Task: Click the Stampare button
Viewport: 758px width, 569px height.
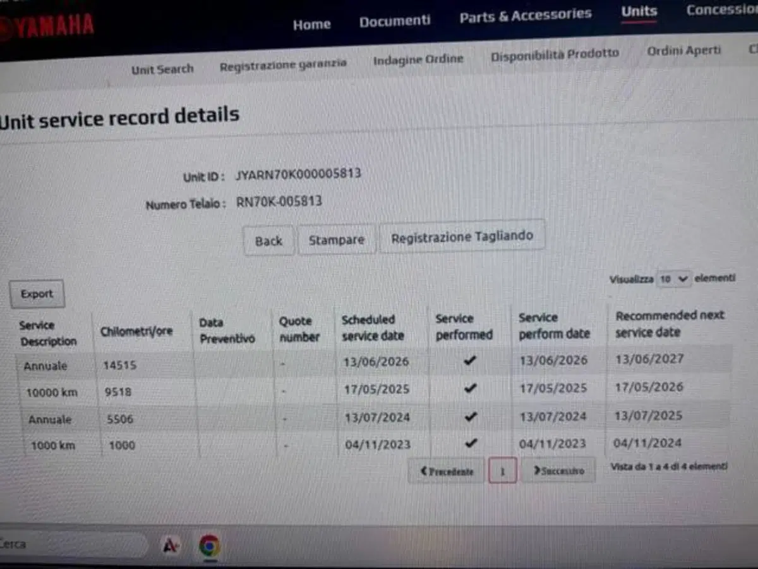Action: point(337,240)
